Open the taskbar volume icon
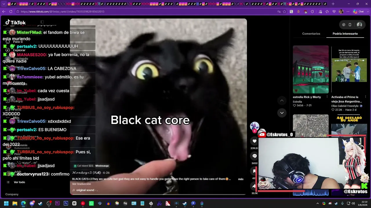The image size is (371, 208). tap(353, 203)
